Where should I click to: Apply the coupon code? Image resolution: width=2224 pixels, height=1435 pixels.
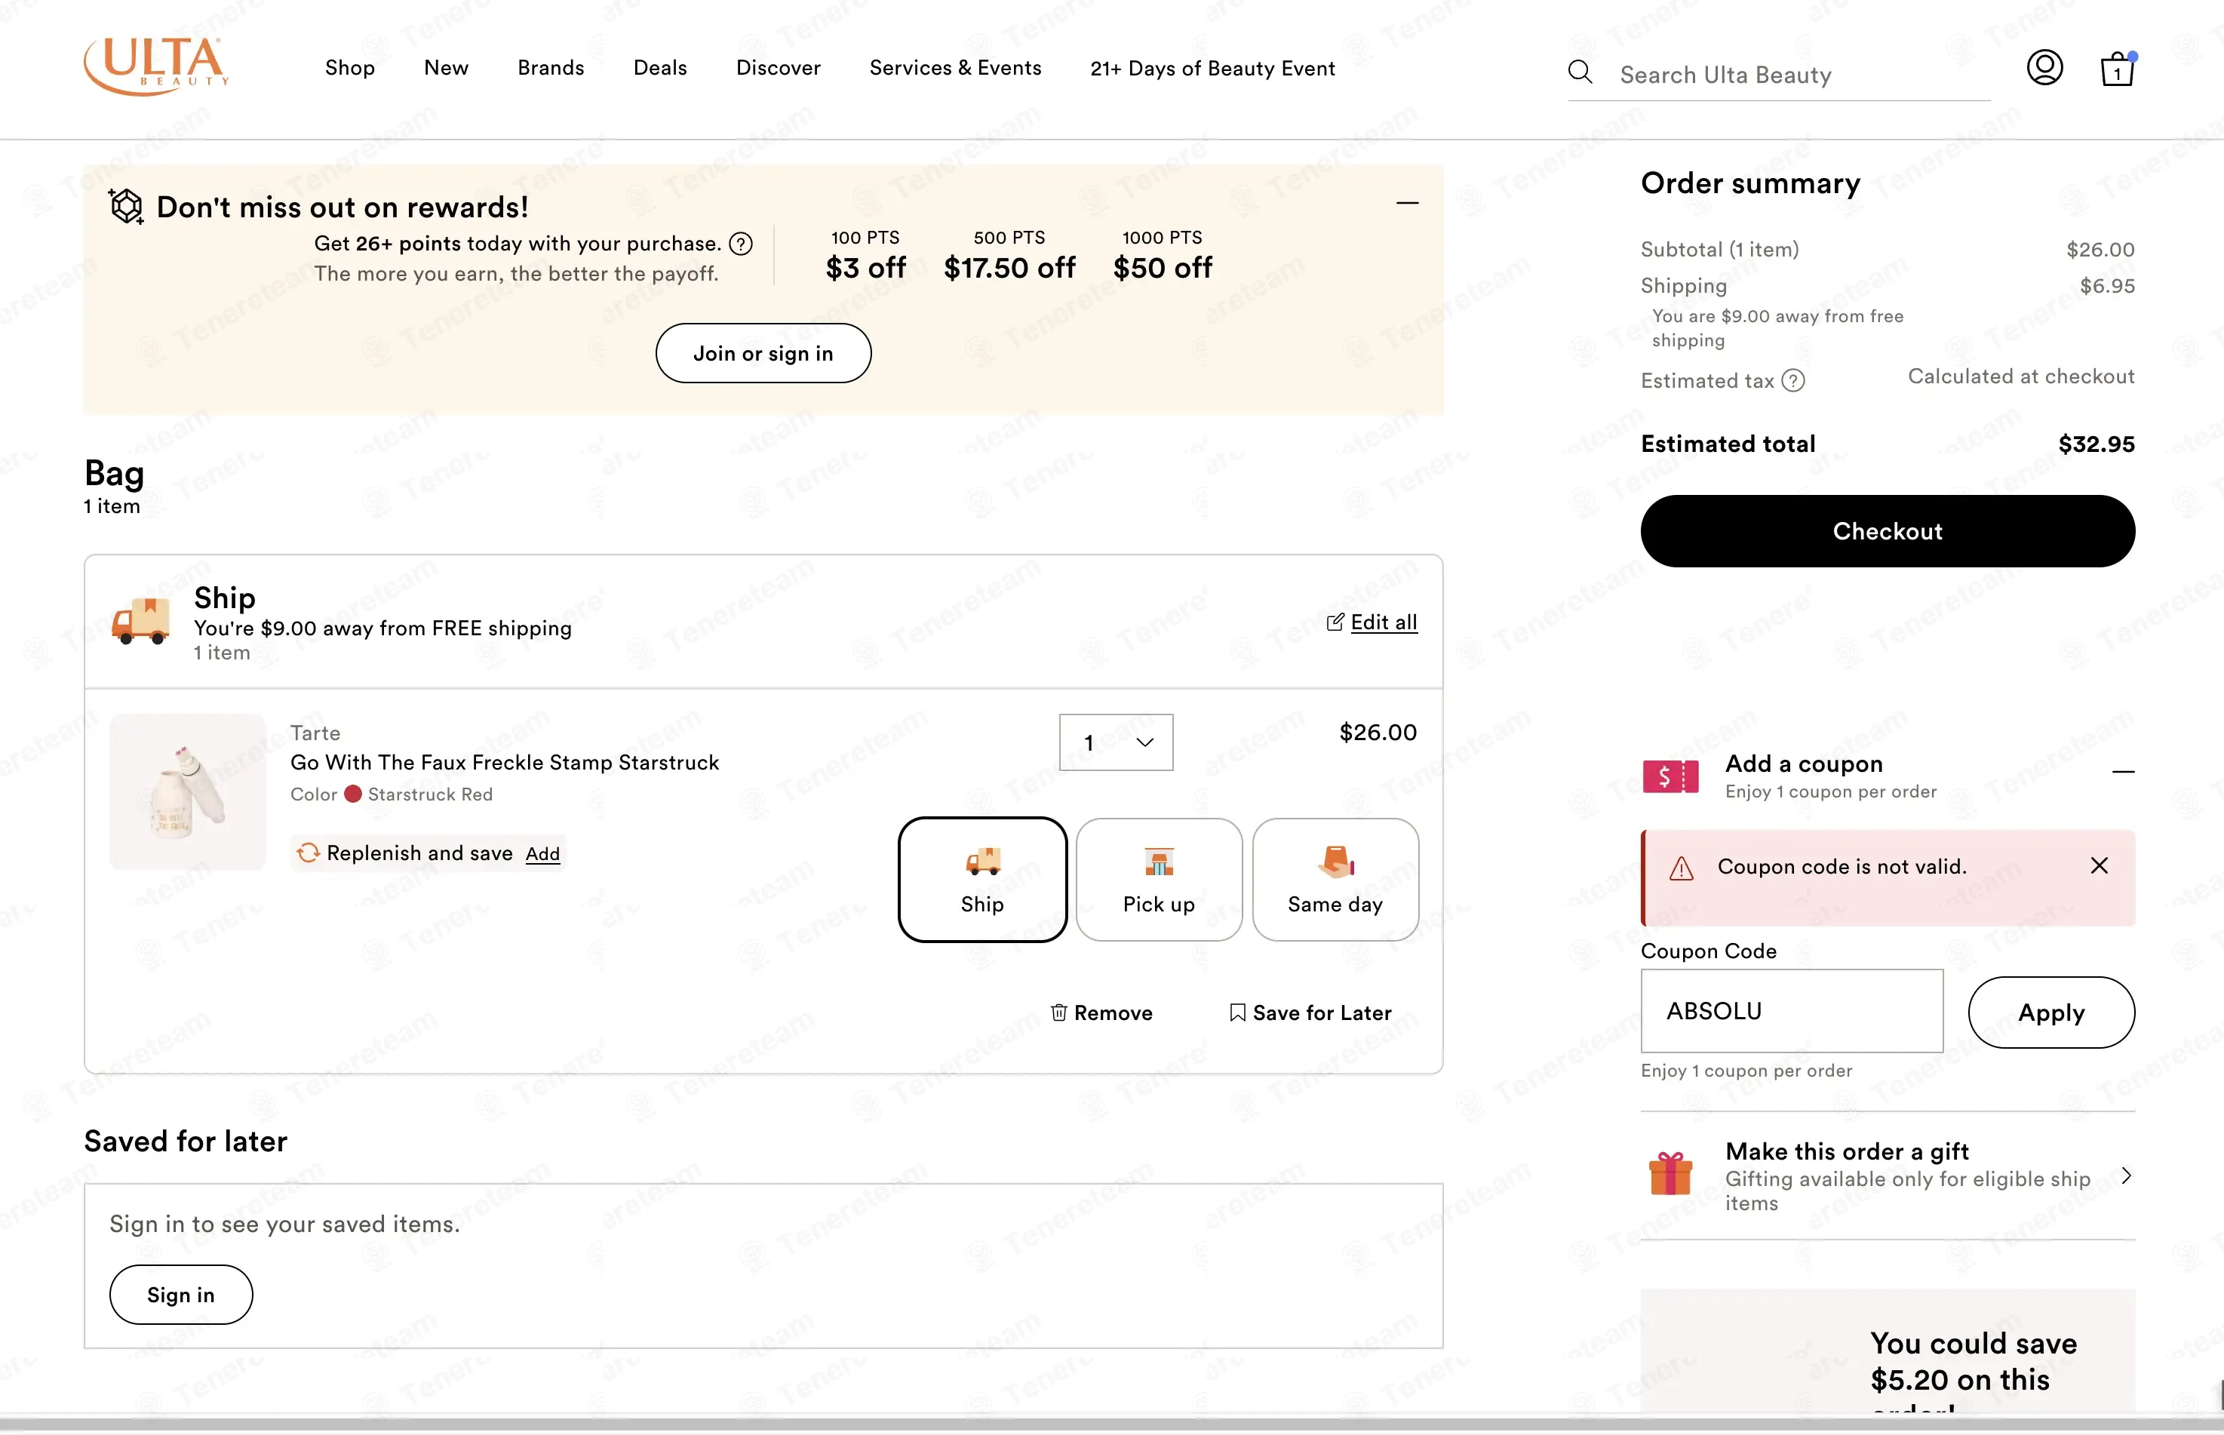tap(2052, 1013)
